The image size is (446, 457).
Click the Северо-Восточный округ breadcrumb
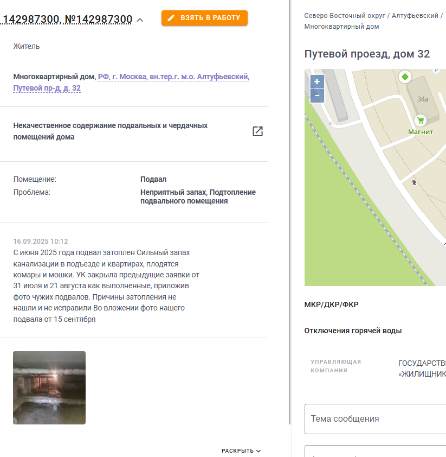point(345,16)
